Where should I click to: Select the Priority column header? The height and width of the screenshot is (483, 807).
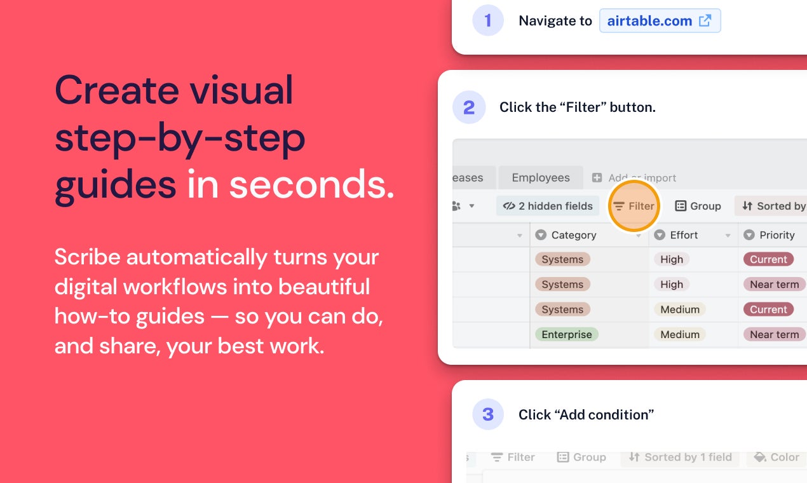[773, 235]
